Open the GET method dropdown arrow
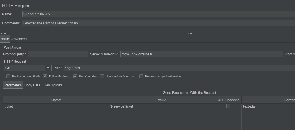The height and width of the screenshot is (130, 295). tap(48, 68)
